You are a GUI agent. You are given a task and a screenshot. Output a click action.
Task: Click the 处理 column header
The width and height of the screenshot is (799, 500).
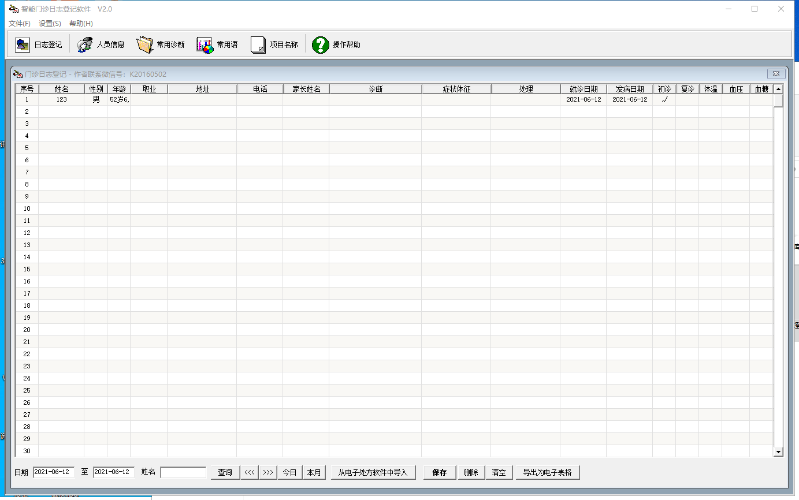(526, 89)
